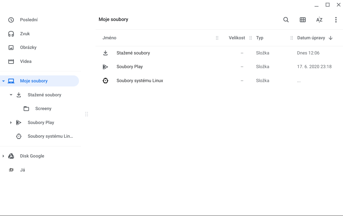Image resolution: width=343 pixels, height=216 pixels.
Task: Sort by Jméno column header
Action: [x=109, y=38]
